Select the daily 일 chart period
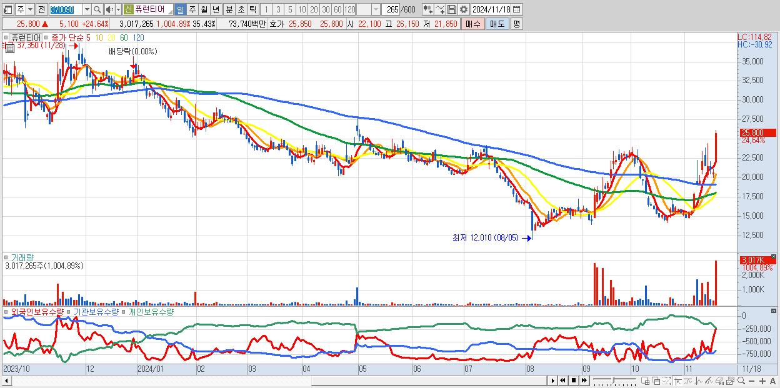Image resolution: width=780 pixels, height=388 pixels. tap(180, 9)
